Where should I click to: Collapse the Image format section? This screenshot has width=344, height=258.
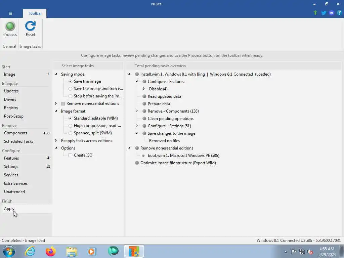56,111
